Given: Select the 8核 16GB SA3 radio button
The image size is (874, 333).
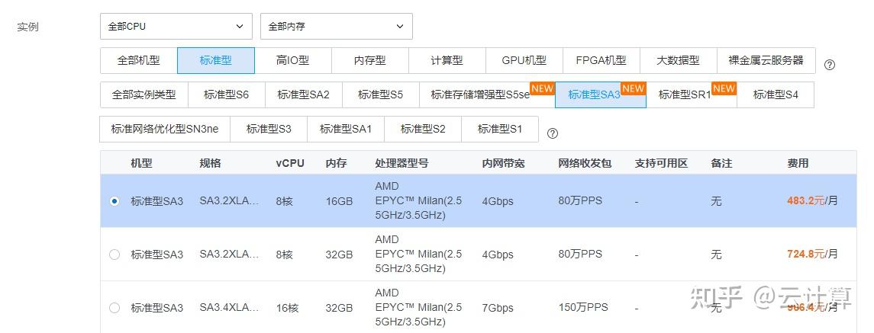Looking at the screenshot, I should (x=114, y=201).
